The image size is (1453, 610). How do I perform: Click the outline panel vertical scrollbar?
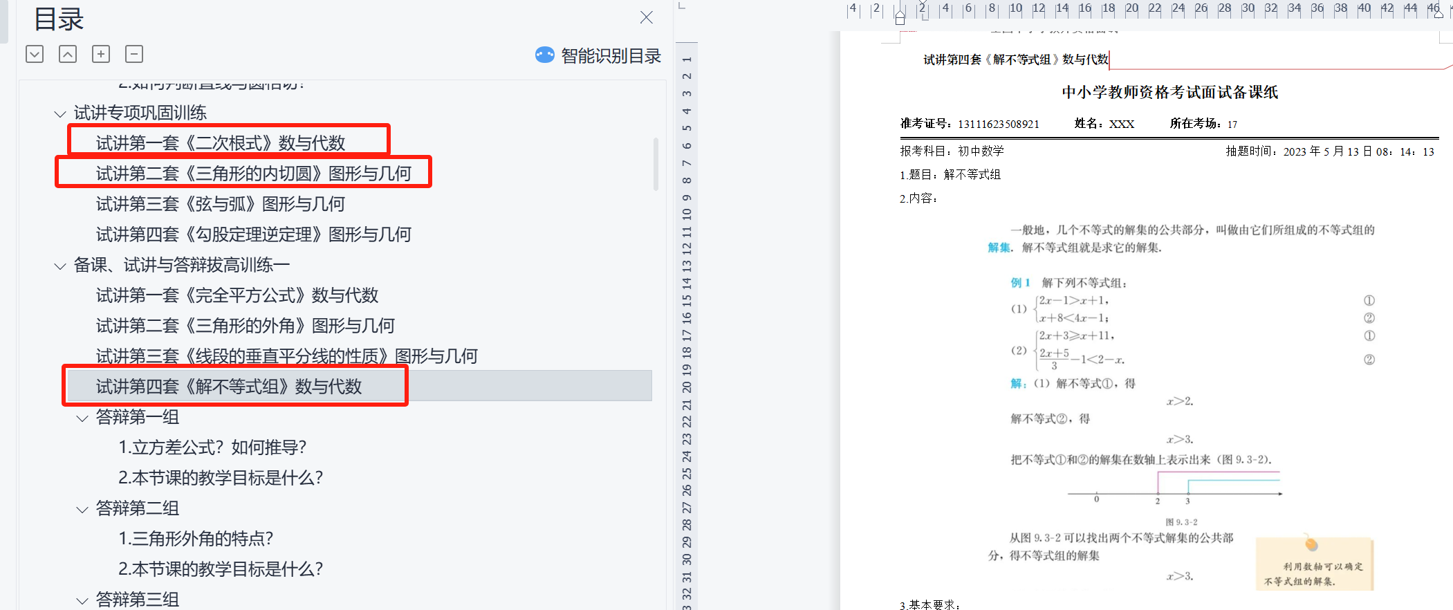pyautogui.click(x=656, y=164)
